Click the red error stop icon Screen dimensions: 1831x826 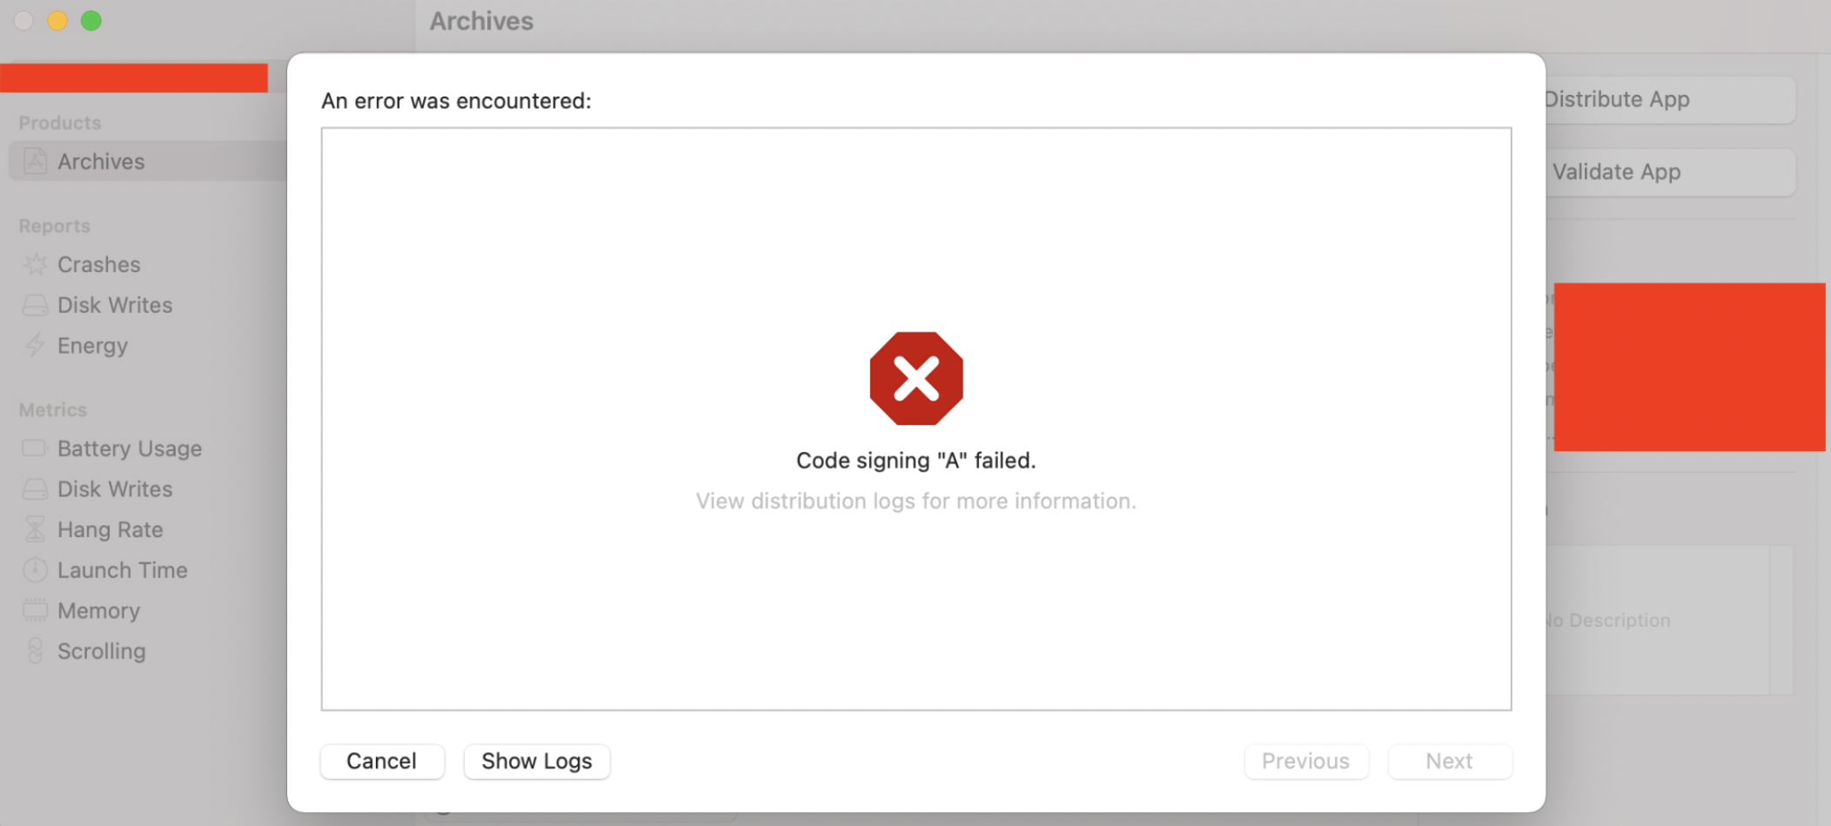click(x=915, y=378)
